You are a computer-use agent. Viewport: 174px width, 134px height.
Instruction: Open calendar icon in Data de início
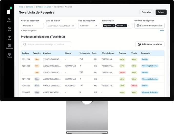pos(73,26)
